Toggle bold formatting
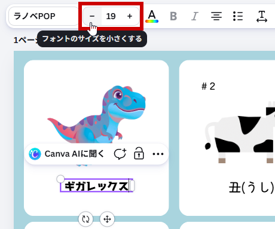This screenshot has width=275, height=229. [x=173, y=16]
